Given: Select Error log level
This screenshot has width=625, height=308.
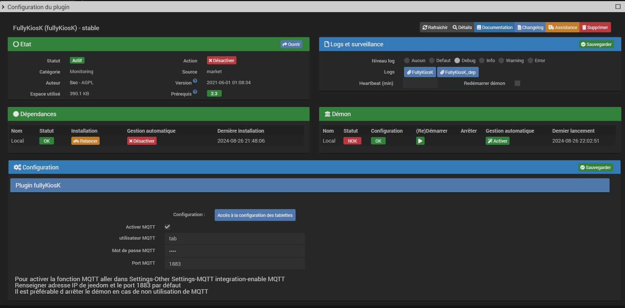Looking at the screenshot, I should 530,61.
